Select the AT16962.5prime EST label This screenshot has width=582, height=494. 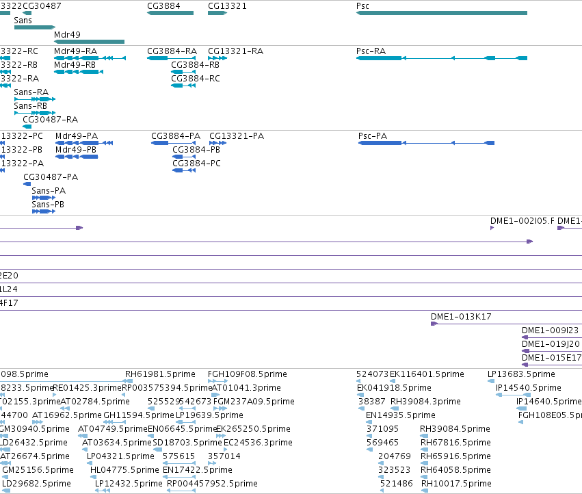67,415
